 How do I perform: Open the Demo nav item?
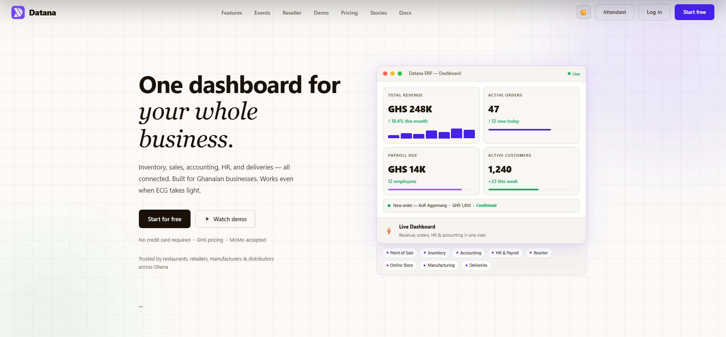pos(321,13)
